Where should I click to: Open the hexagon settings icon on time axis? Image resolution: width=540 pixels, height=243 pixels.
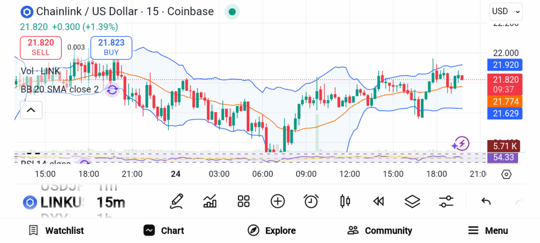[506, 174]
